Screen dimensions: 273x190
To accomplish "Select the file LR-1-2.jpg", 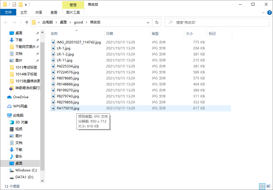I will point(65,54).
